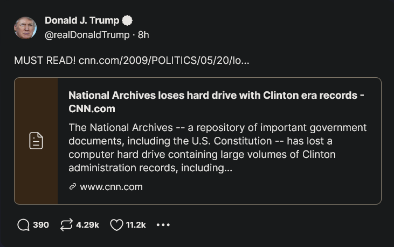Open the three-dot more options menu
Viewport: 394px width, 247px height.
pos(163,225)
